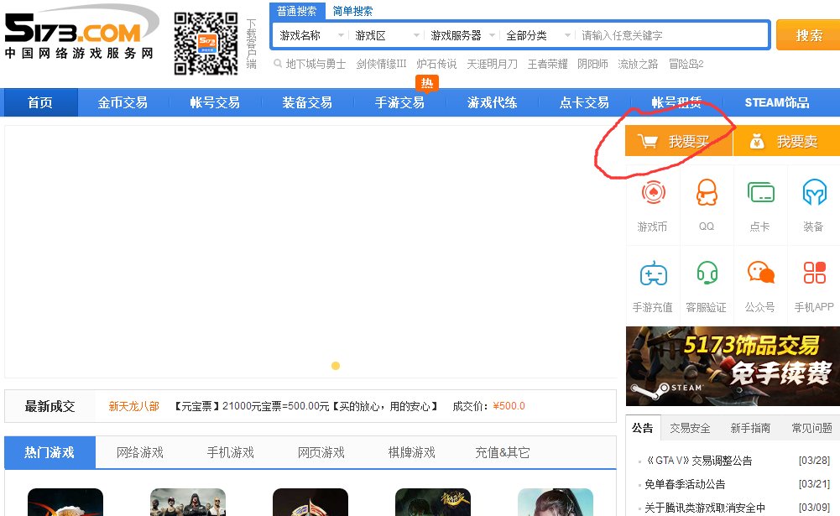This screenshot has width=840, height=516.
Task: Click the 搜索 search button
Action: [808, 34]
